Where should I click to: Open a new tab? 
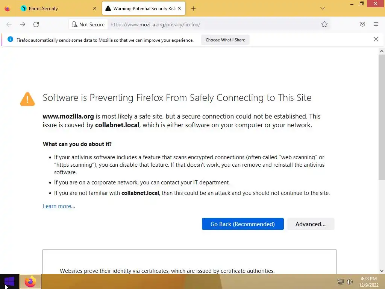click(x=193, y=8)
